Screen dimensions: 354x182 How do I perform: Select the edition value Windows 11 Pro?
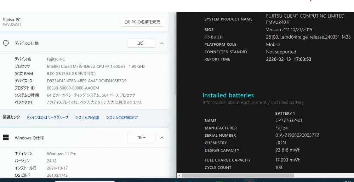(62, 154)
